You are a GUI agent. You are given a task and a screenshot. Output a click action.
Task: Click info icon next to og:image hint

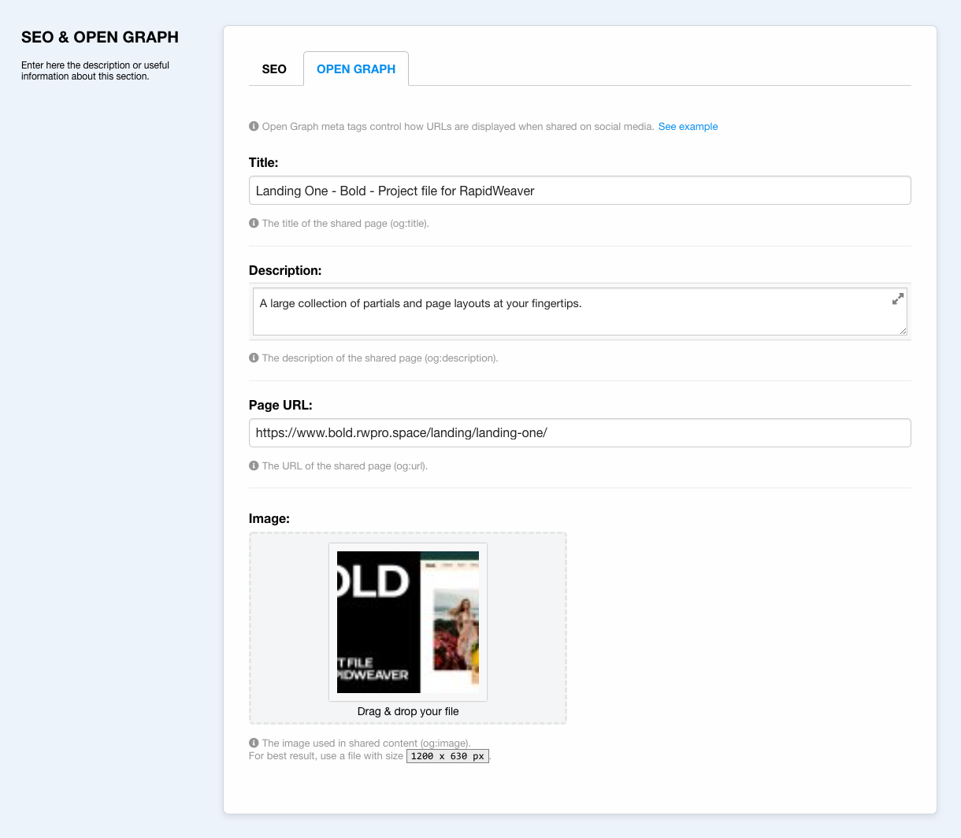click(x=254, y=743)
